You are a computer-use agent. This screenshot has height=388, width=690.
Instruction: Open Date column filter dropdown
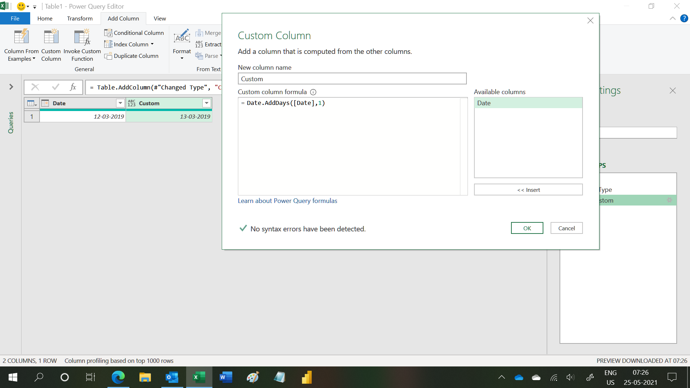(x=120, y=103)
